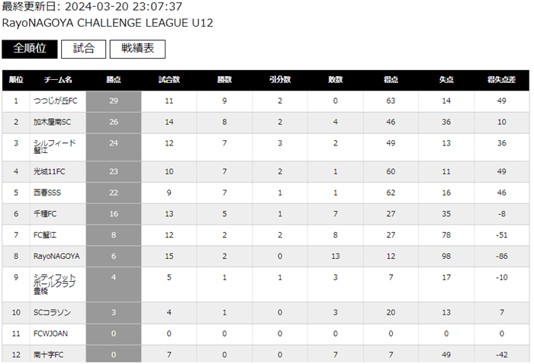Click team name 光城11FC

click(x=49, y=171)
